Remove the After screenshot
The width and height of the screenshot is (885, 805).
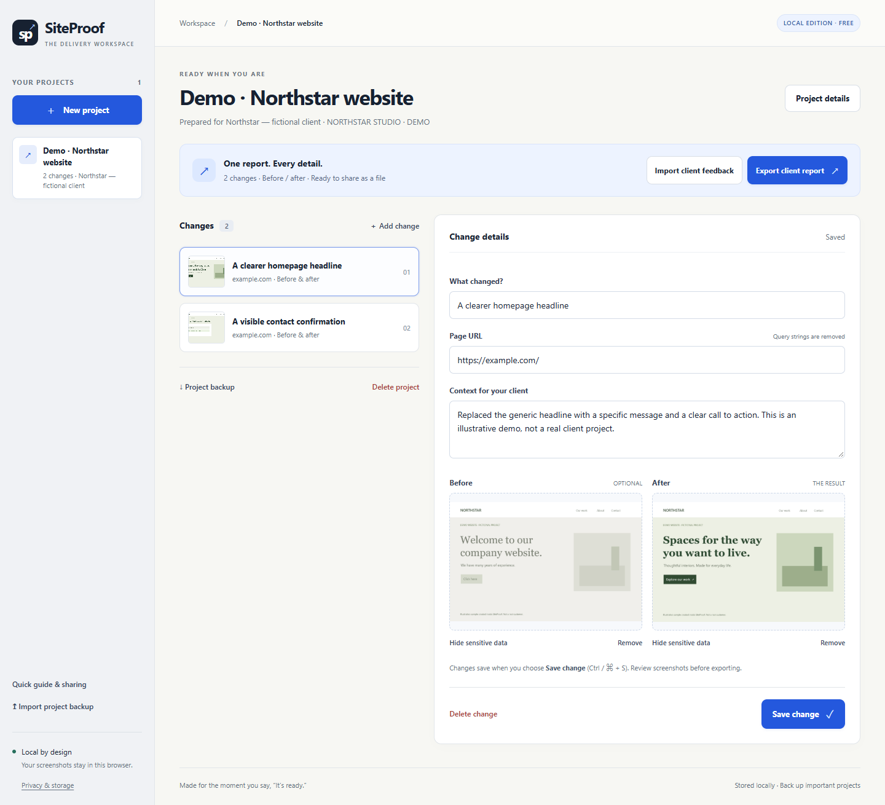pyautogui.click(x=833, y=643)
